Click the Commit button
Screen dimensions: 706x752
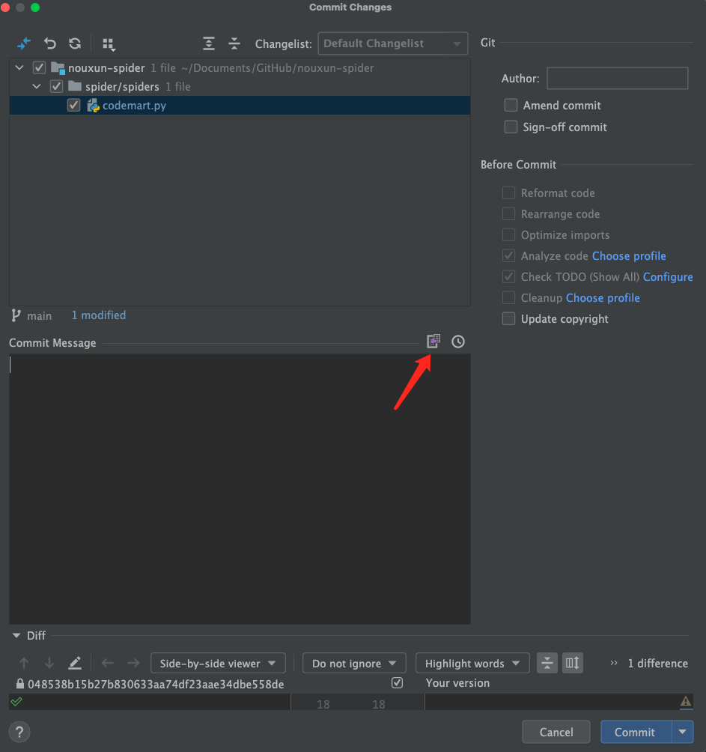point(635,732)
